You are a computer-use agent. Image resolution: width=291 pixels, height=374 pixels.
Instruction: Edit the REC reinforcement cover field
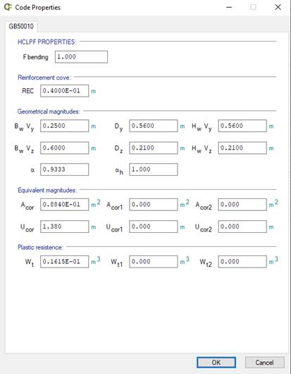(65, 91)
